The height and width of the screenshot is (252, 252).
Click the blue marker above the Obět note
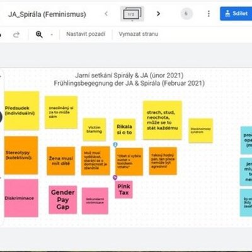(x=115, y=144)
